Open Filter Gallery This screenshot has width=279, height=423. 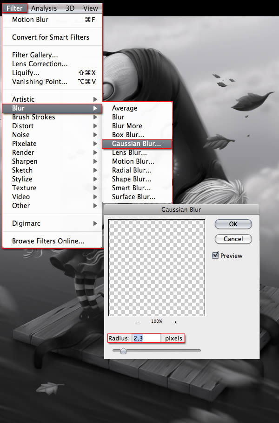tap(52, 55)
